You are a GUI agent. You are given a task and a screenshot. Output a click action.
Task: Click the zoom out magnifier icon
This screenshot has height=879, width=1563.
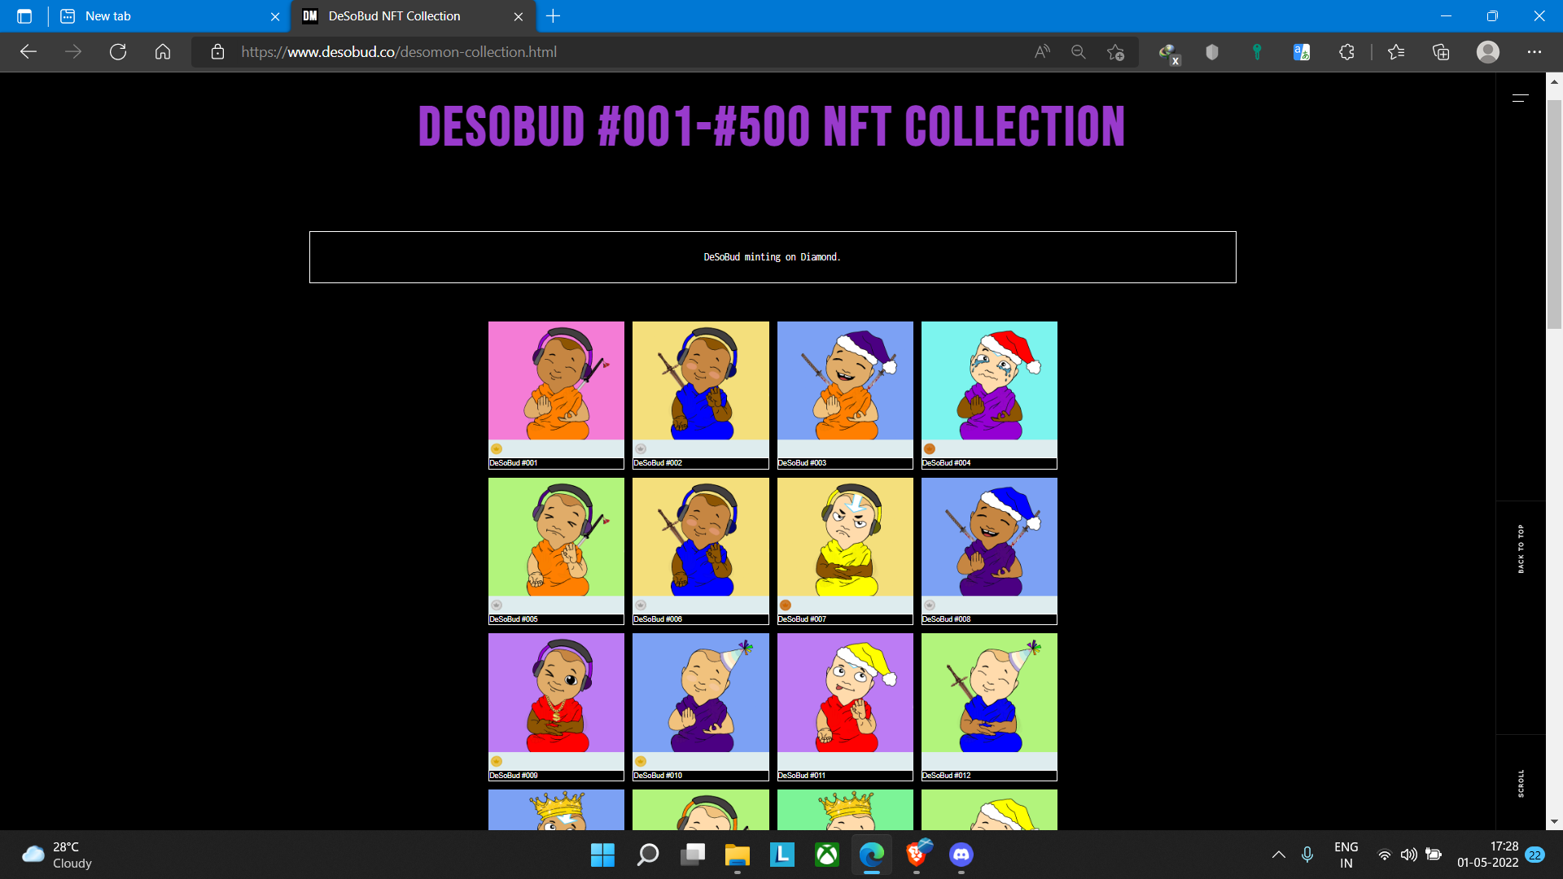[1079, 52]
